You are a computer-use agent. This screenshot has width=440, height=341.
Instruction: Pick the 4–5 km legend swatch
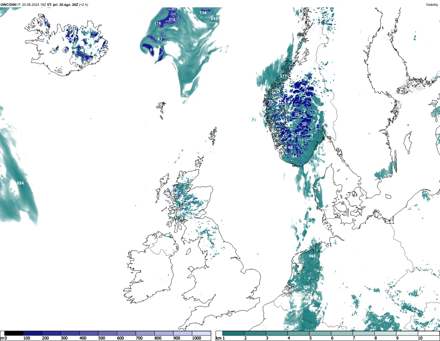click(298, 333)
